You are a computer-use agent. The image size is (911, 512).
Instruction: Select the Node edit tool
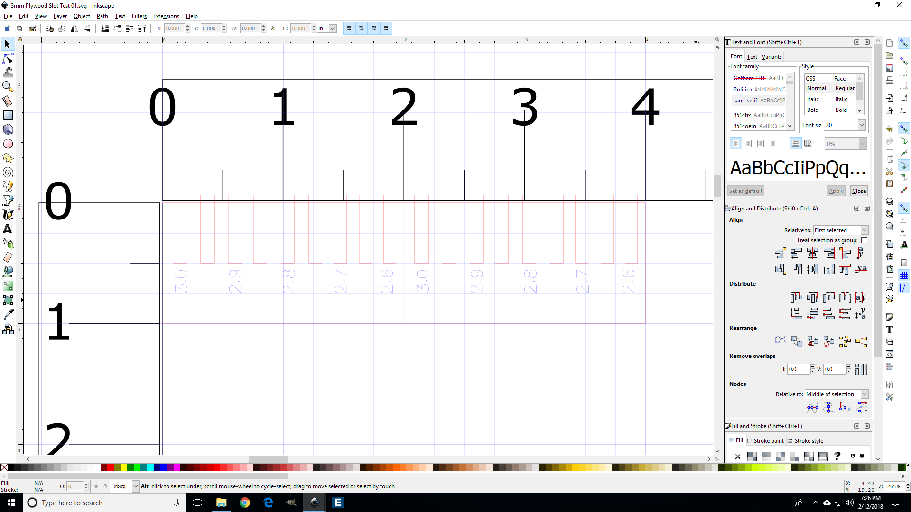pyautogui.click(x=8, y=58)
